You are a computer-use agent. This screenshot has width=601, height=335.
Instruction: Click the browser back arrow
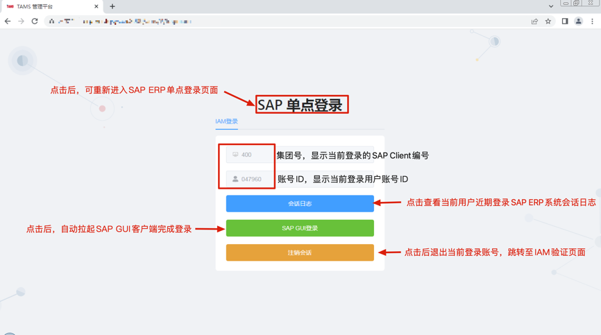point(8,22)
